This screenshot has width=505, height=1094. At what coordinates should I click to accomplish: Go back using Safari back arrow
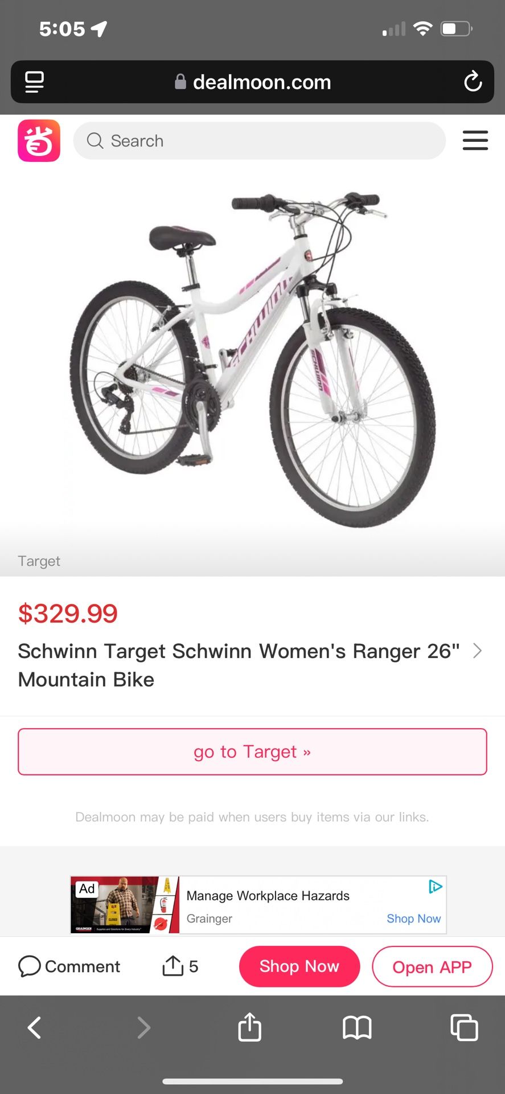click(x=34, y=1028)
